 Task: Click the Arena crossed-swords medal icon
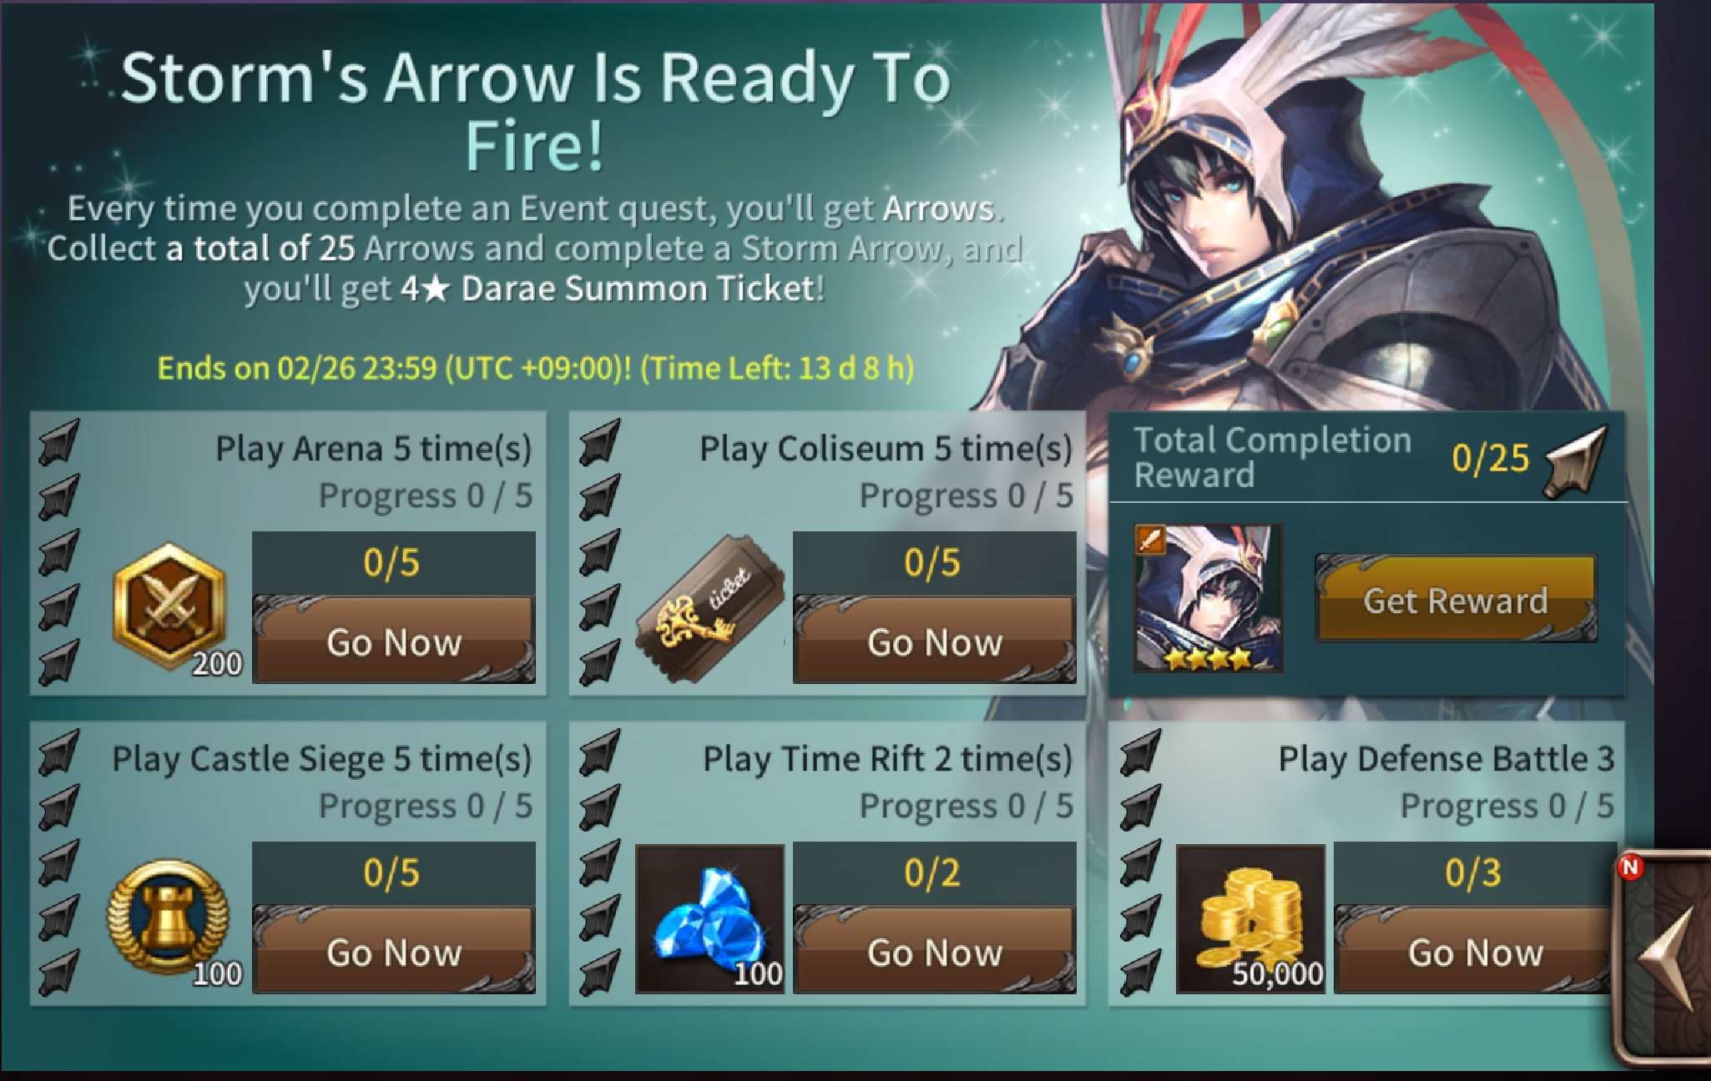[170, 606]
